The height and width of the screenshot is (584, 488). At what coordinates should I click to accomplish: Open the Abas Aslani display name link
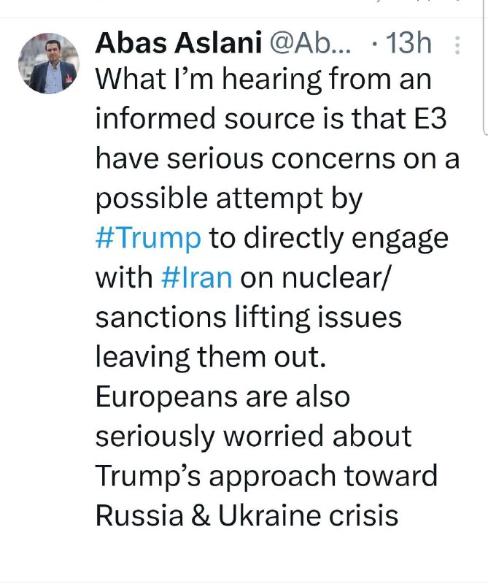[x=179, y=42]
